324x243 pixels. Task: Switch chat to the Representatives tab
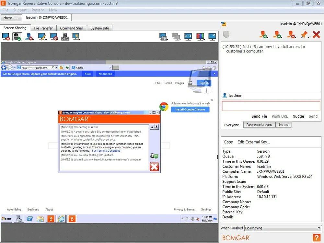259,125
